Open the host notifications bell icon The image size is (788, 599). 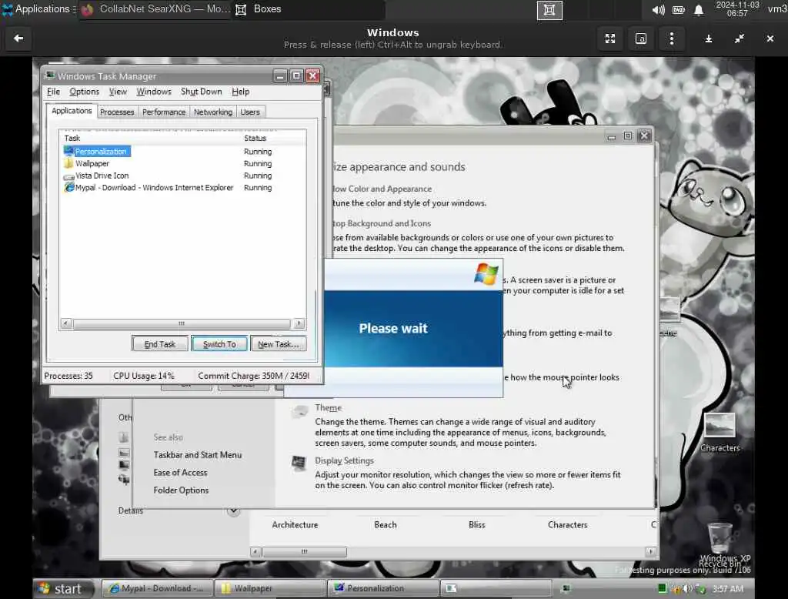699,10
